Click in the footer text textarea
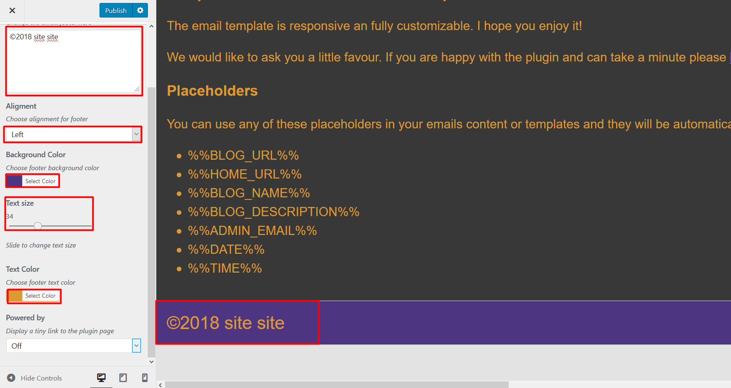The width and height of the screenshot is (731, 388). point(74,61)
